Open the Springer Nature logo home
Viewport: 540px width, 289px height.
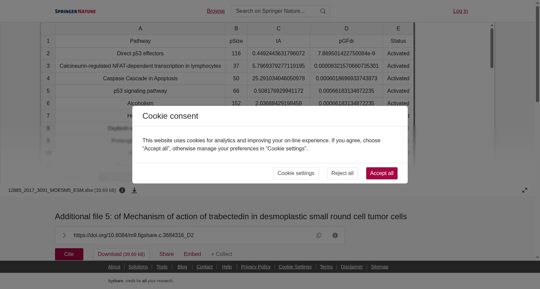(x=75, y=11)
